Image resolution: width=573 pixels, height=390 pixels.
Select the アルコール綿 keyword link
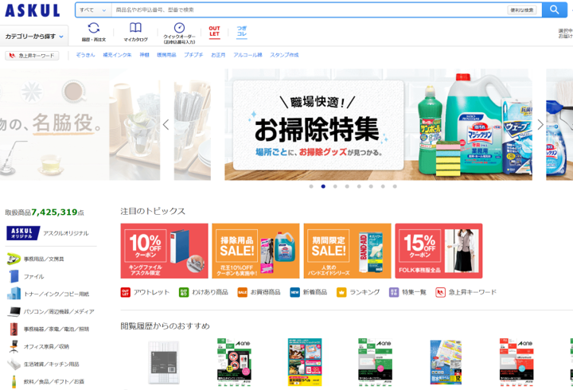coord(248,55)
